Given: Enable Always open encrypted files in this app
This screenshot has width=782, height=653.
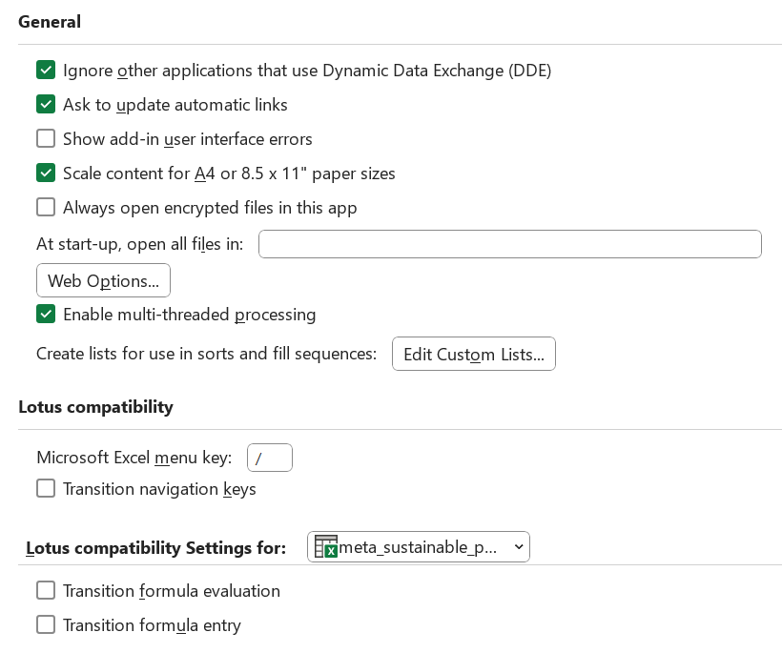Looking at the screenshot, I should coord(46,208).
